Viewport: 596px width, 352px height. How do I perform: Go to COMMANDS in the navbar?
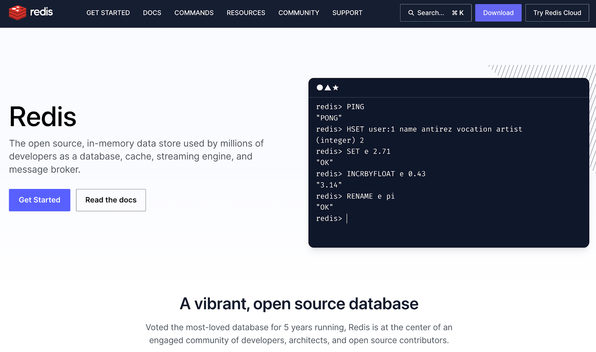194,13
